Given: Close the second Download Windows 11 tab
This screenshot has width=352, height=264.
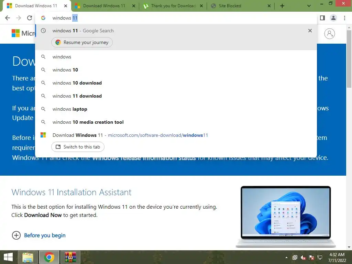Looking at the screenshot, I should (134, 6).
